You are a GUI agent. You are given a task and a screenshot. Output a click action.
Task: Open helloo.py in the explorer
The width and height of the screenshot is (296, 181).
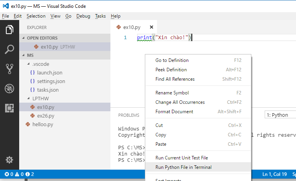[65, 124]
